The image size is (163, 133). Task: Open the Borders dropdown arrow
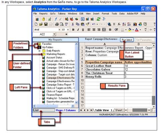tap(126, 30)
